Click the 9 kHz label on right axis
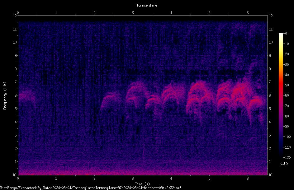294x190 pixels. tap(270, 56)
